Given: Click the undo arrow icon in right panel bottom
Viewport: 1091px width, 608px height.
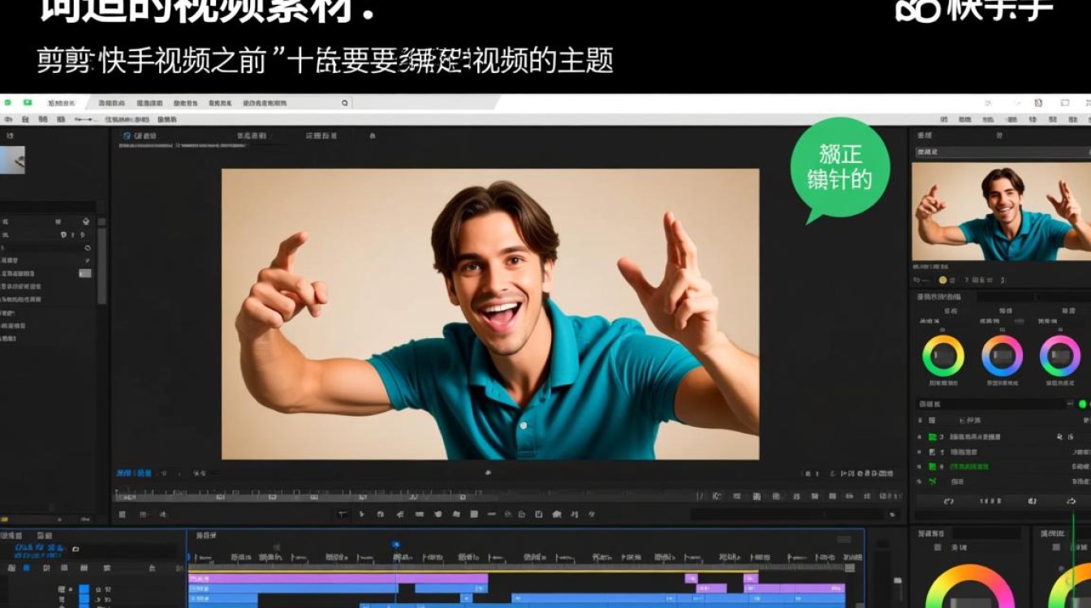Looking at the screenshot, I should click(x=949, y=502).
